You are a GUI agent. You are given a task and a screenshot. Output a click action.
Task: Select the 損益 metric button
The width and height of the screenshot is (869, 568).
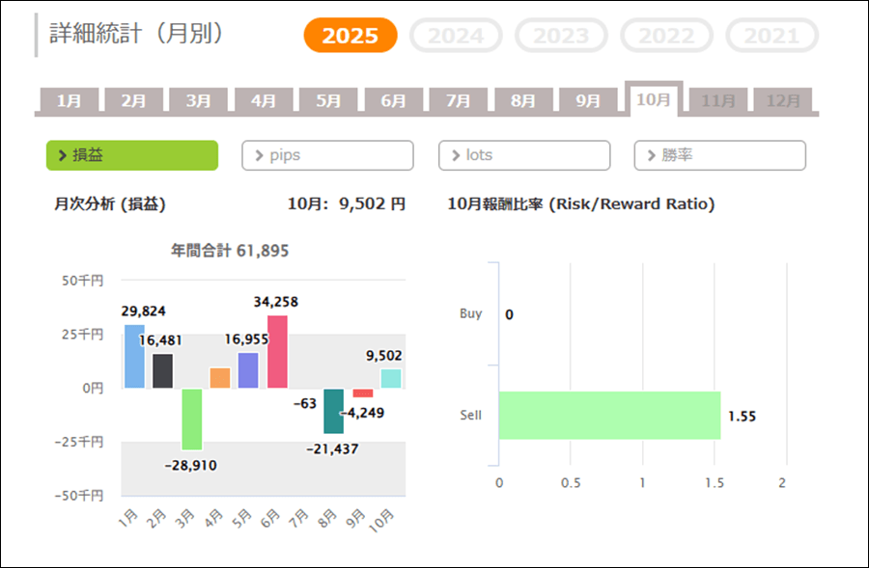click(132, 155)
